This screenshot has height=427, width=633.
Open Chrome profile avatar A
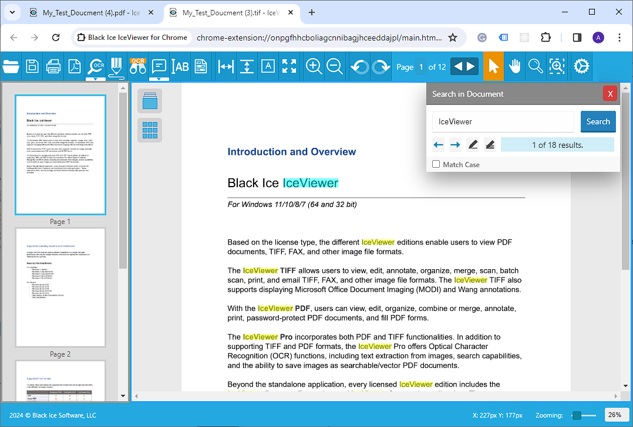pos(598,38)
